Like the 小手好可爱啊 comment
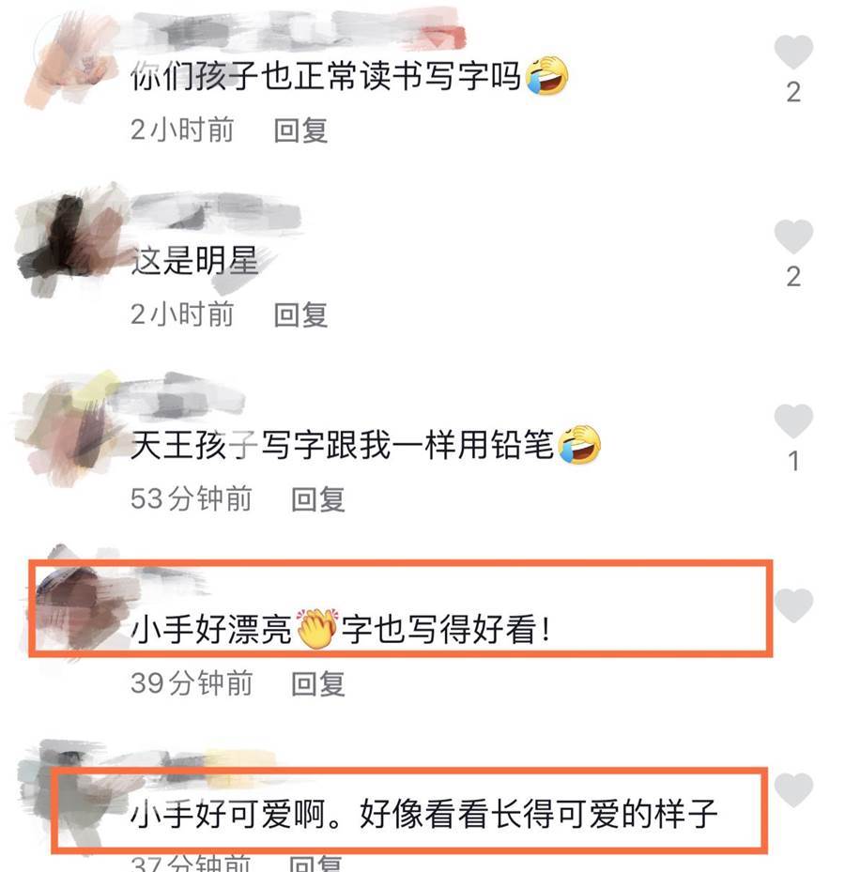 (793, 790)
